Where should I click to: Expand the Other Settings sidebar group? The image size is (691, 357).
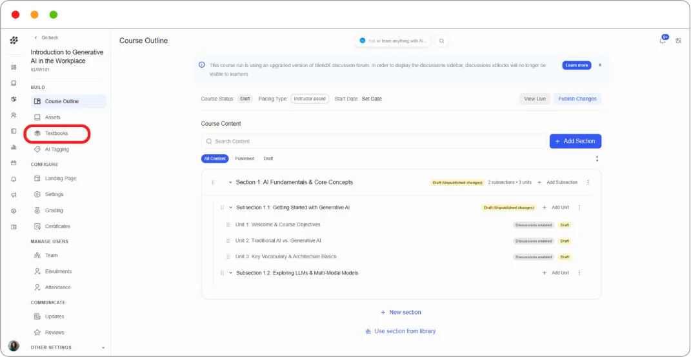pos(103,348)
